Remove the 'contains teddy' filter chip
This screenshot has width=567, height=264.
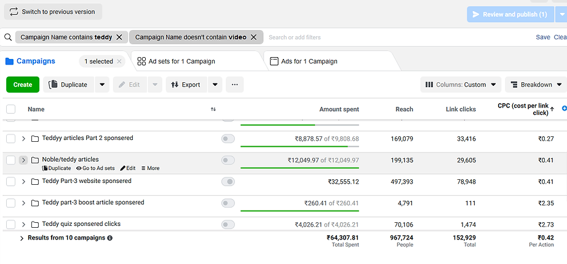[119, 37]
